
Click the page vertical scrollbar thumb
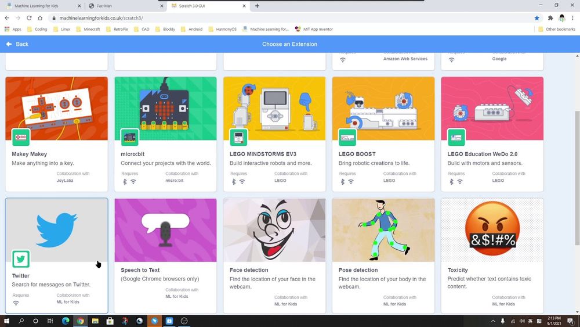[x=577, y=178]
